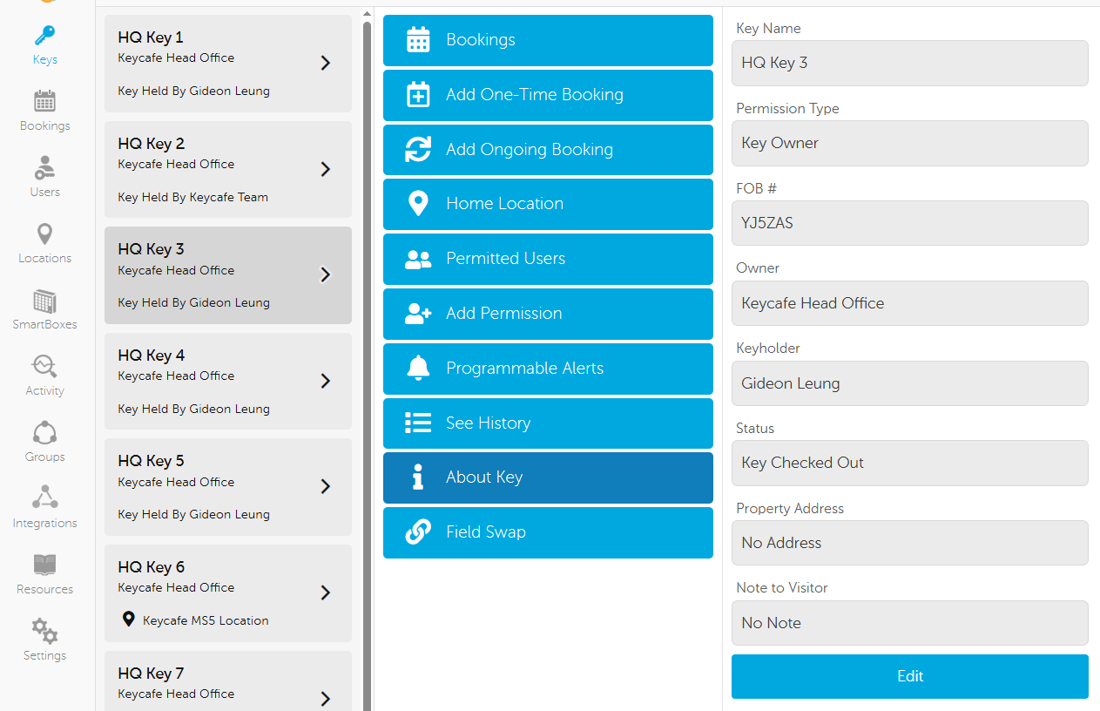Click the Owner field Keycafe Head Office
The image size is (1100, 711).
pyautogui.click(x=910, y=303)
